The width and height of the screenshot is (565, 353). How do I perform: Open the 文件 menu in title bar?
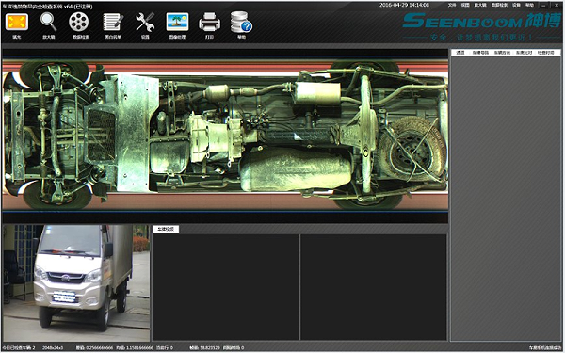point(452,5)
